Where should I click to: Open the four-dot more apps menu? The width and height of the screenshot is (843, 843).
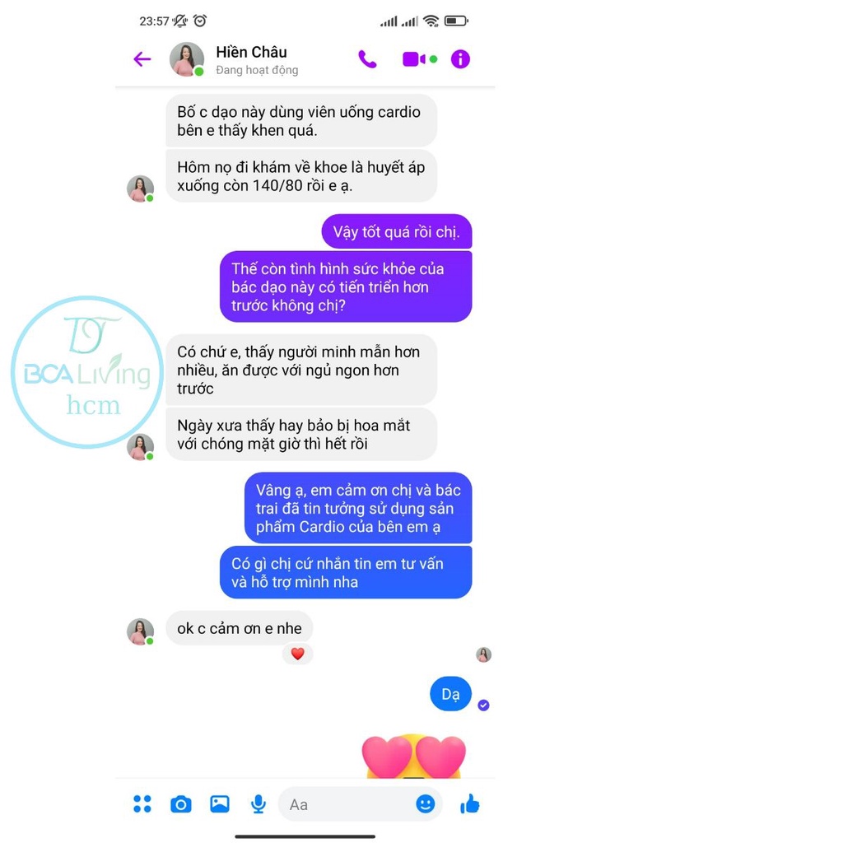(x=142, y=803)
